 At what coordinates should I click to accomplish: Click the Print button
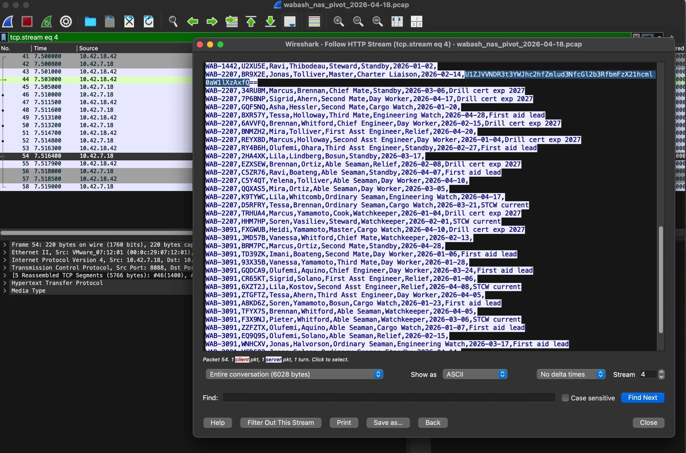(344, 422)
